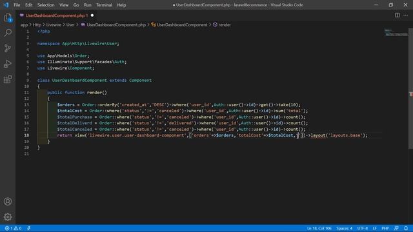This screenshot has width=413, height=232.
Task: Open the File menu
Action: click(x=17, y=5)
